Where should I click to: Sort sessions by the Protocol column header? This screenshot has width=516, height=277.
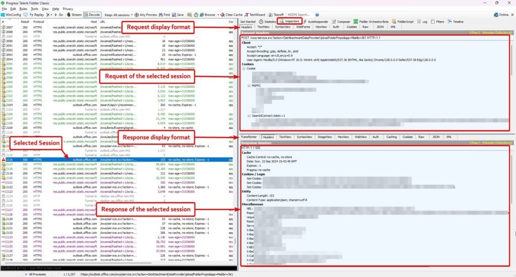(38, 22)
